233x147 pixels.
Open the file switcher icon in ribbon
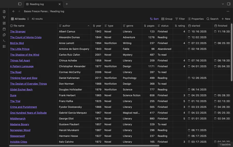tap(4, 12)
